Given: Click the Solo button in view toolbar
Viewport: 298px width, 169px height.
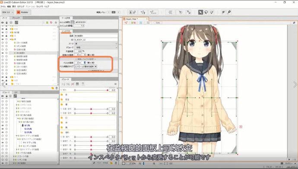Looking at the screenshot, I should click(158, 22).
